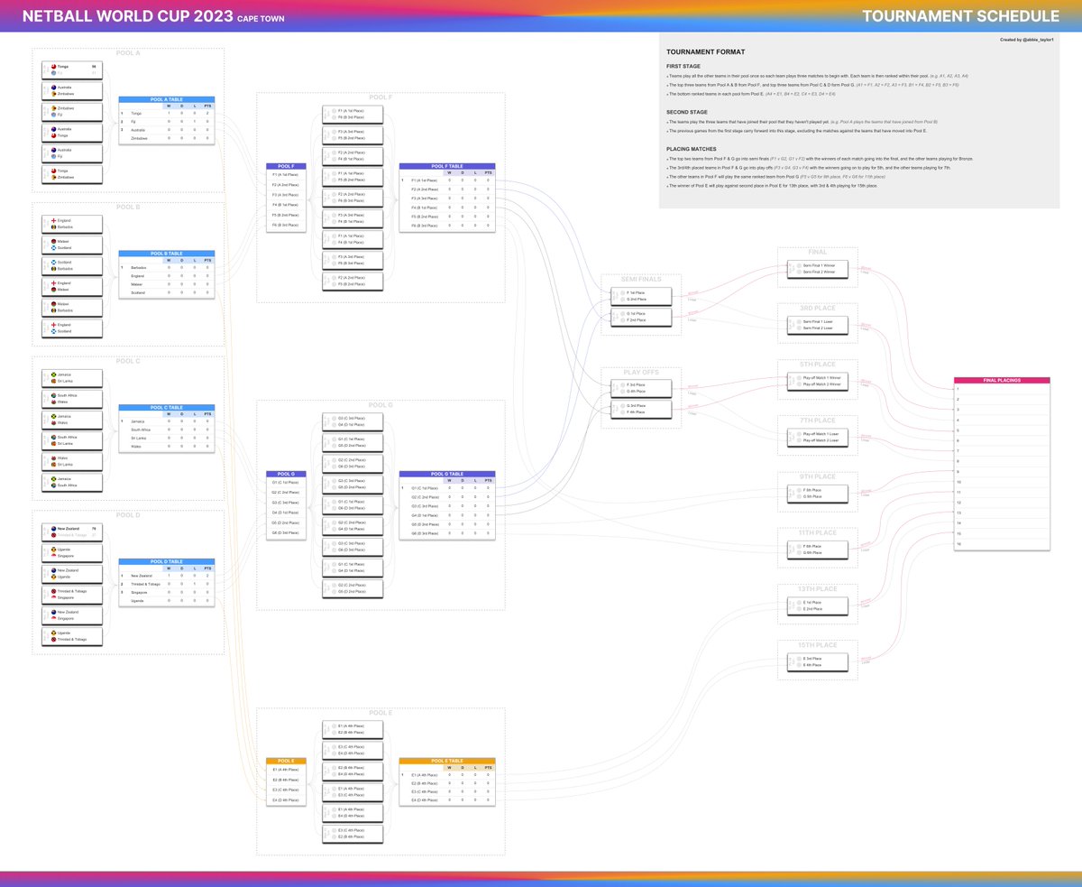
Task: Select the Trinidad & Tobago vs Singapore match
Action: tap(72, 595)
